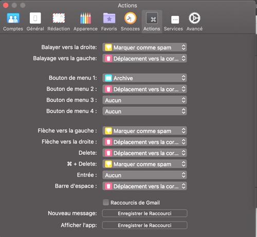Open the Snoozes clock pane
Image resolution: width=257 pixels, height=237 pixels.
coord(130,22)
